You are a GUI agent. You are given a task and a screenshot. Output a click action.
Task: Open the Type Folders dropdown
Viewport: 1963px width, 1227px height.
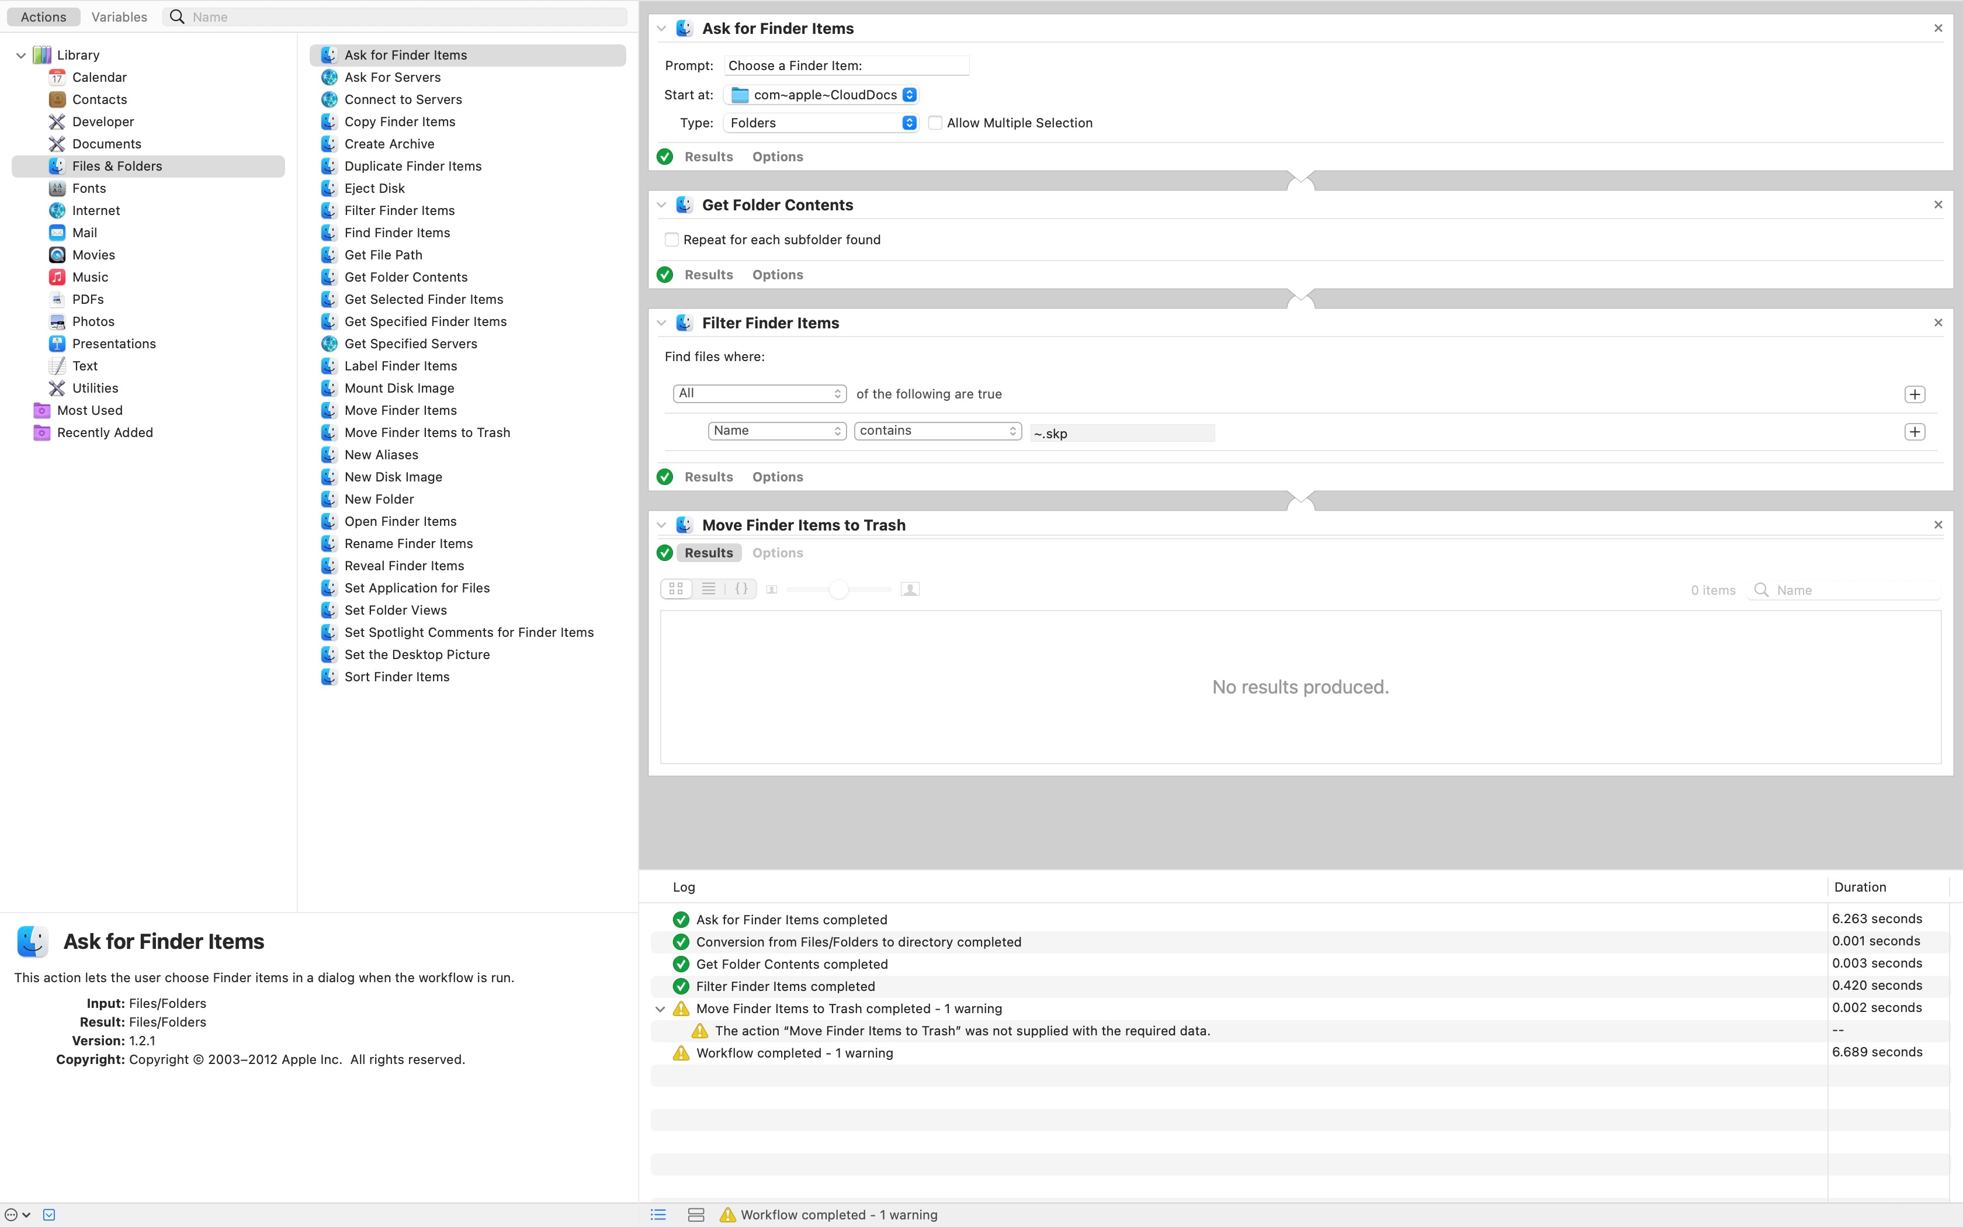820,123
